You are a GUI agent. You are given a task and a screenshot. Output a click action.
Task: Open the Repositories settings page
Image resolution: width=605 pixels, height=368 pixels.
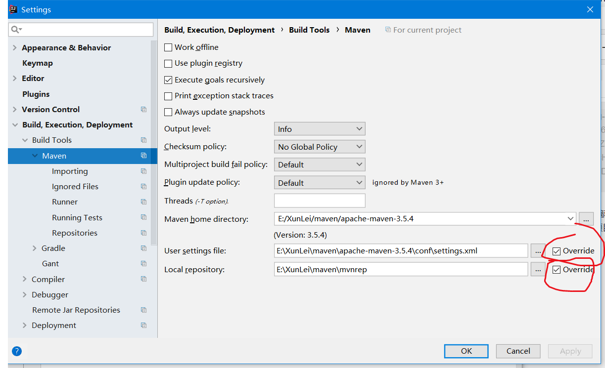point(75,233)
